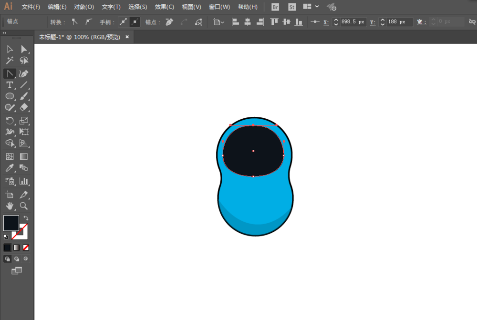Choose the Zoom magnifier tool
Viewport: 477px width, 320px height.
pyautogui.click(x=24, y=206)
